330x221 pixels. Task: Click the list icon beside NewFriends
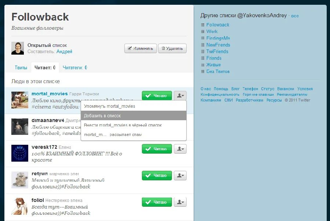203,45
